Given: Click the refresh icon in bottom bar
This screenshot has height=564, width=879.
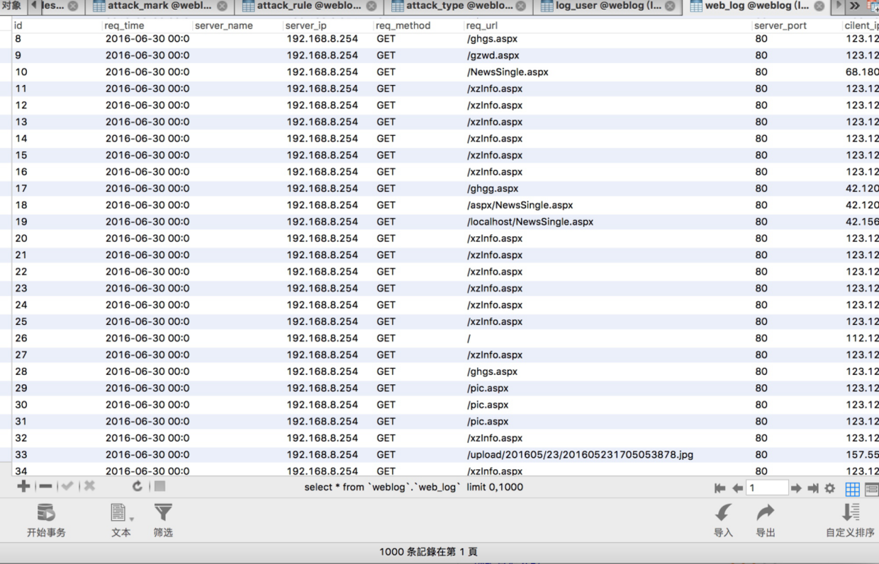Looking at the screenshot, I should click(x=138, y=486).
